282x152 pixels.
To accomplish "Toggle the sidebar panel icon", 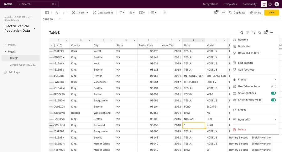I will click(x=47, y=13).
